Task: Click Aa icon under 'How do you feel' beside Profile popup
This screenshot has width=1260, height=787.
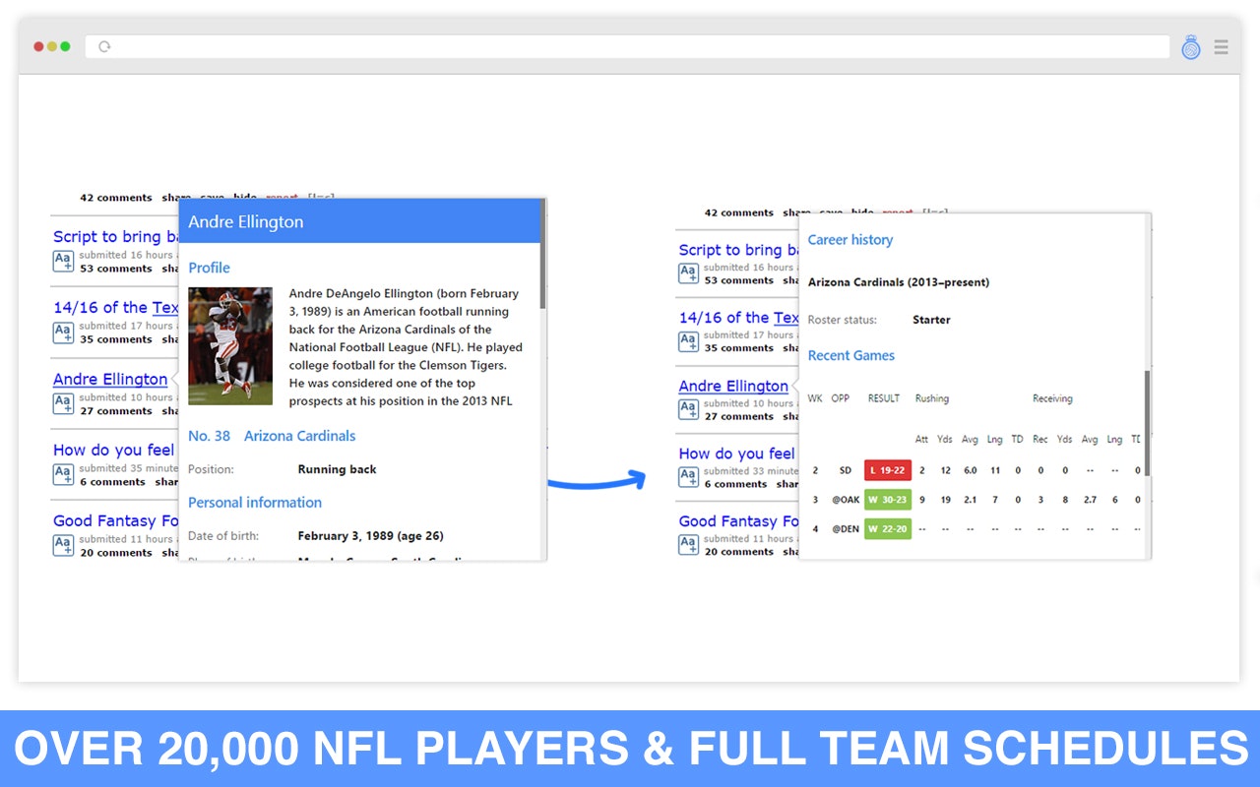Action: (63, 475)
